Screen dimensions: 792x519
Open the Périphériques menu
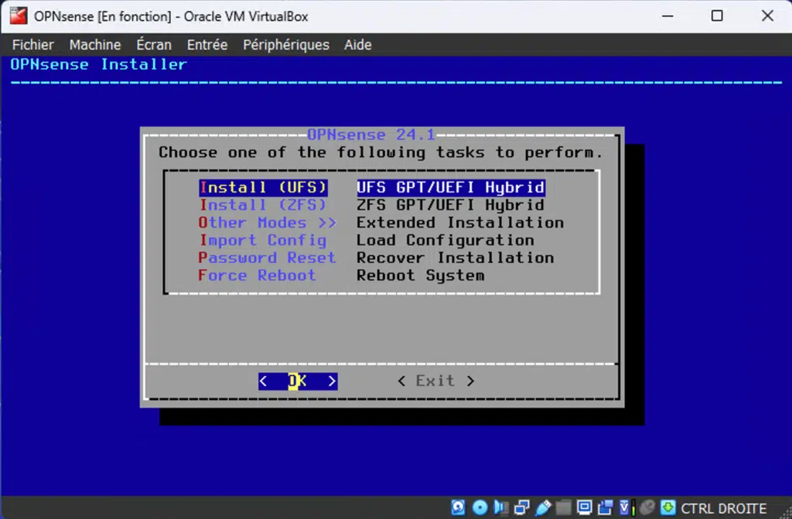286,45
